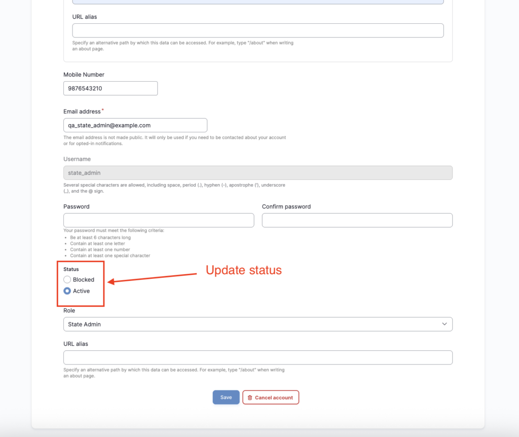Select the Blocked status radio button
Screen dimensions: 519x437
click(67, 279)
